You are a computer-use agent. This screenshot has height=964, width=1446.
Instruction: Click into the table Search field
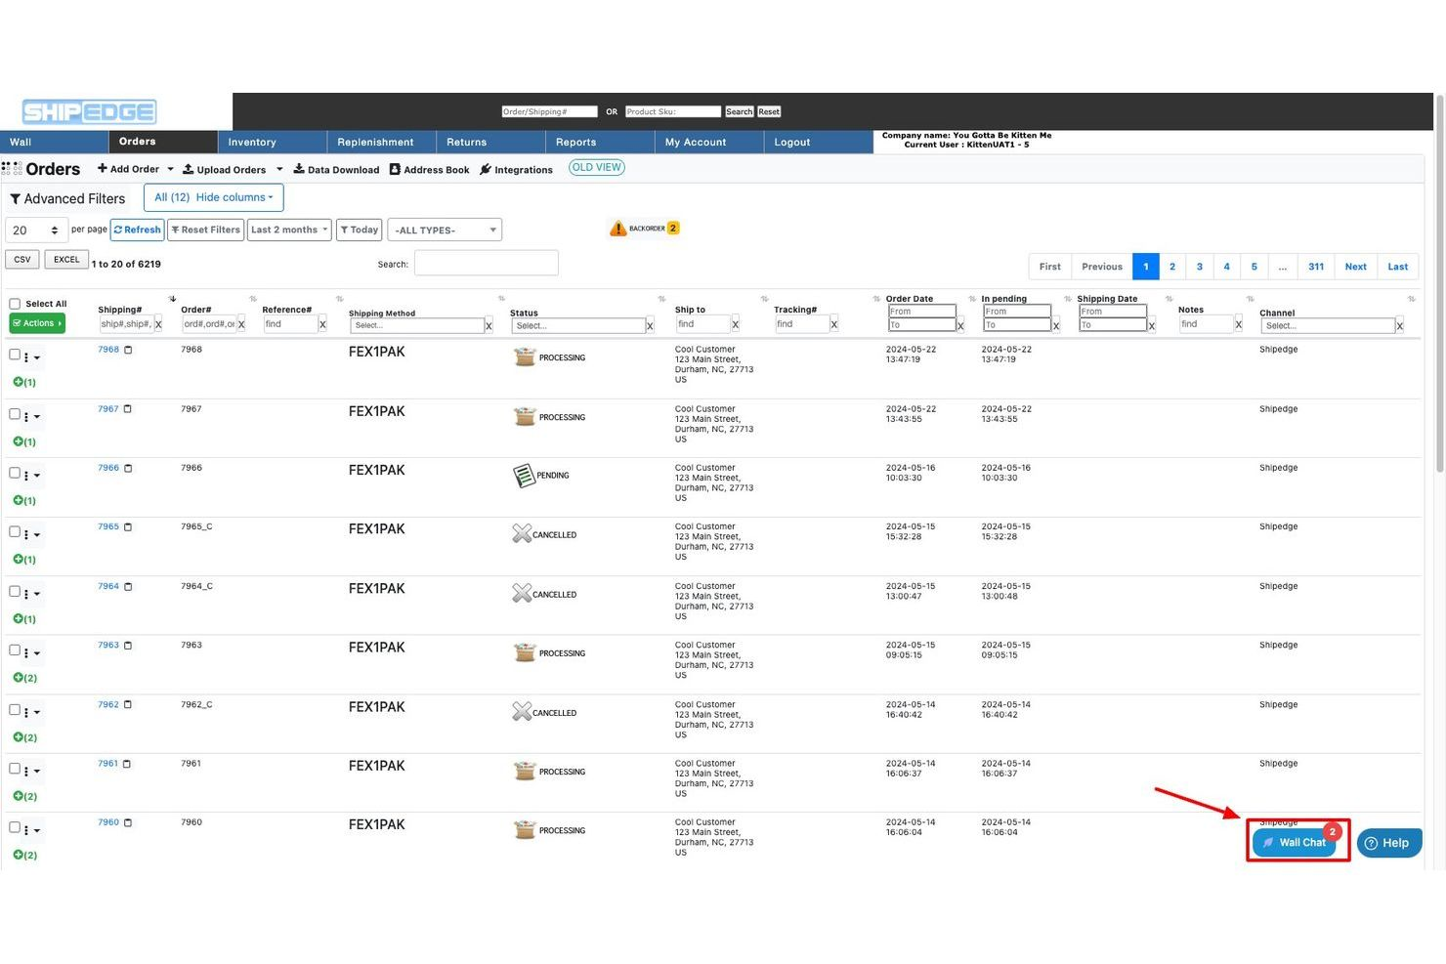click(486, 264)
